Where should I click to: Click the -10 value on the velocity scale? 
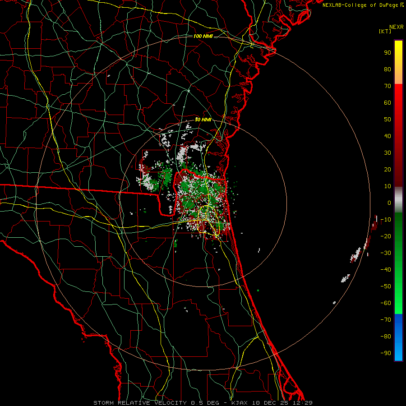pyautogui.click(x=386, y=220)
